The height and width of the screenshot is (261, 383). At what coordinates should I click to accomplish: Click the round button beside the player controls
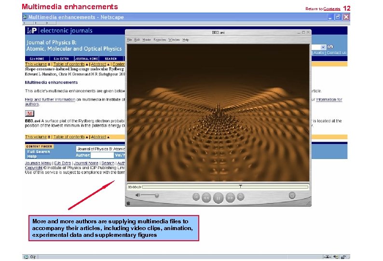(292, 195)
